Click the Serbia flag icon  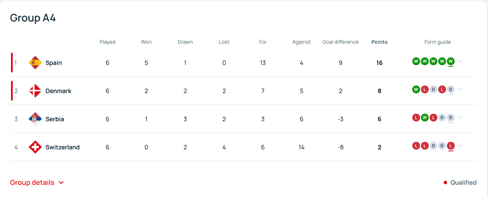(x=35, y=119)
